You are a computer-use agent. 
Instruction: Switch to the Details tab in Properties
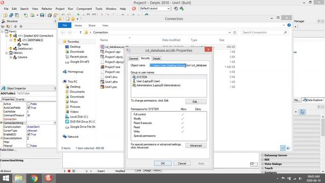point(156,58)
